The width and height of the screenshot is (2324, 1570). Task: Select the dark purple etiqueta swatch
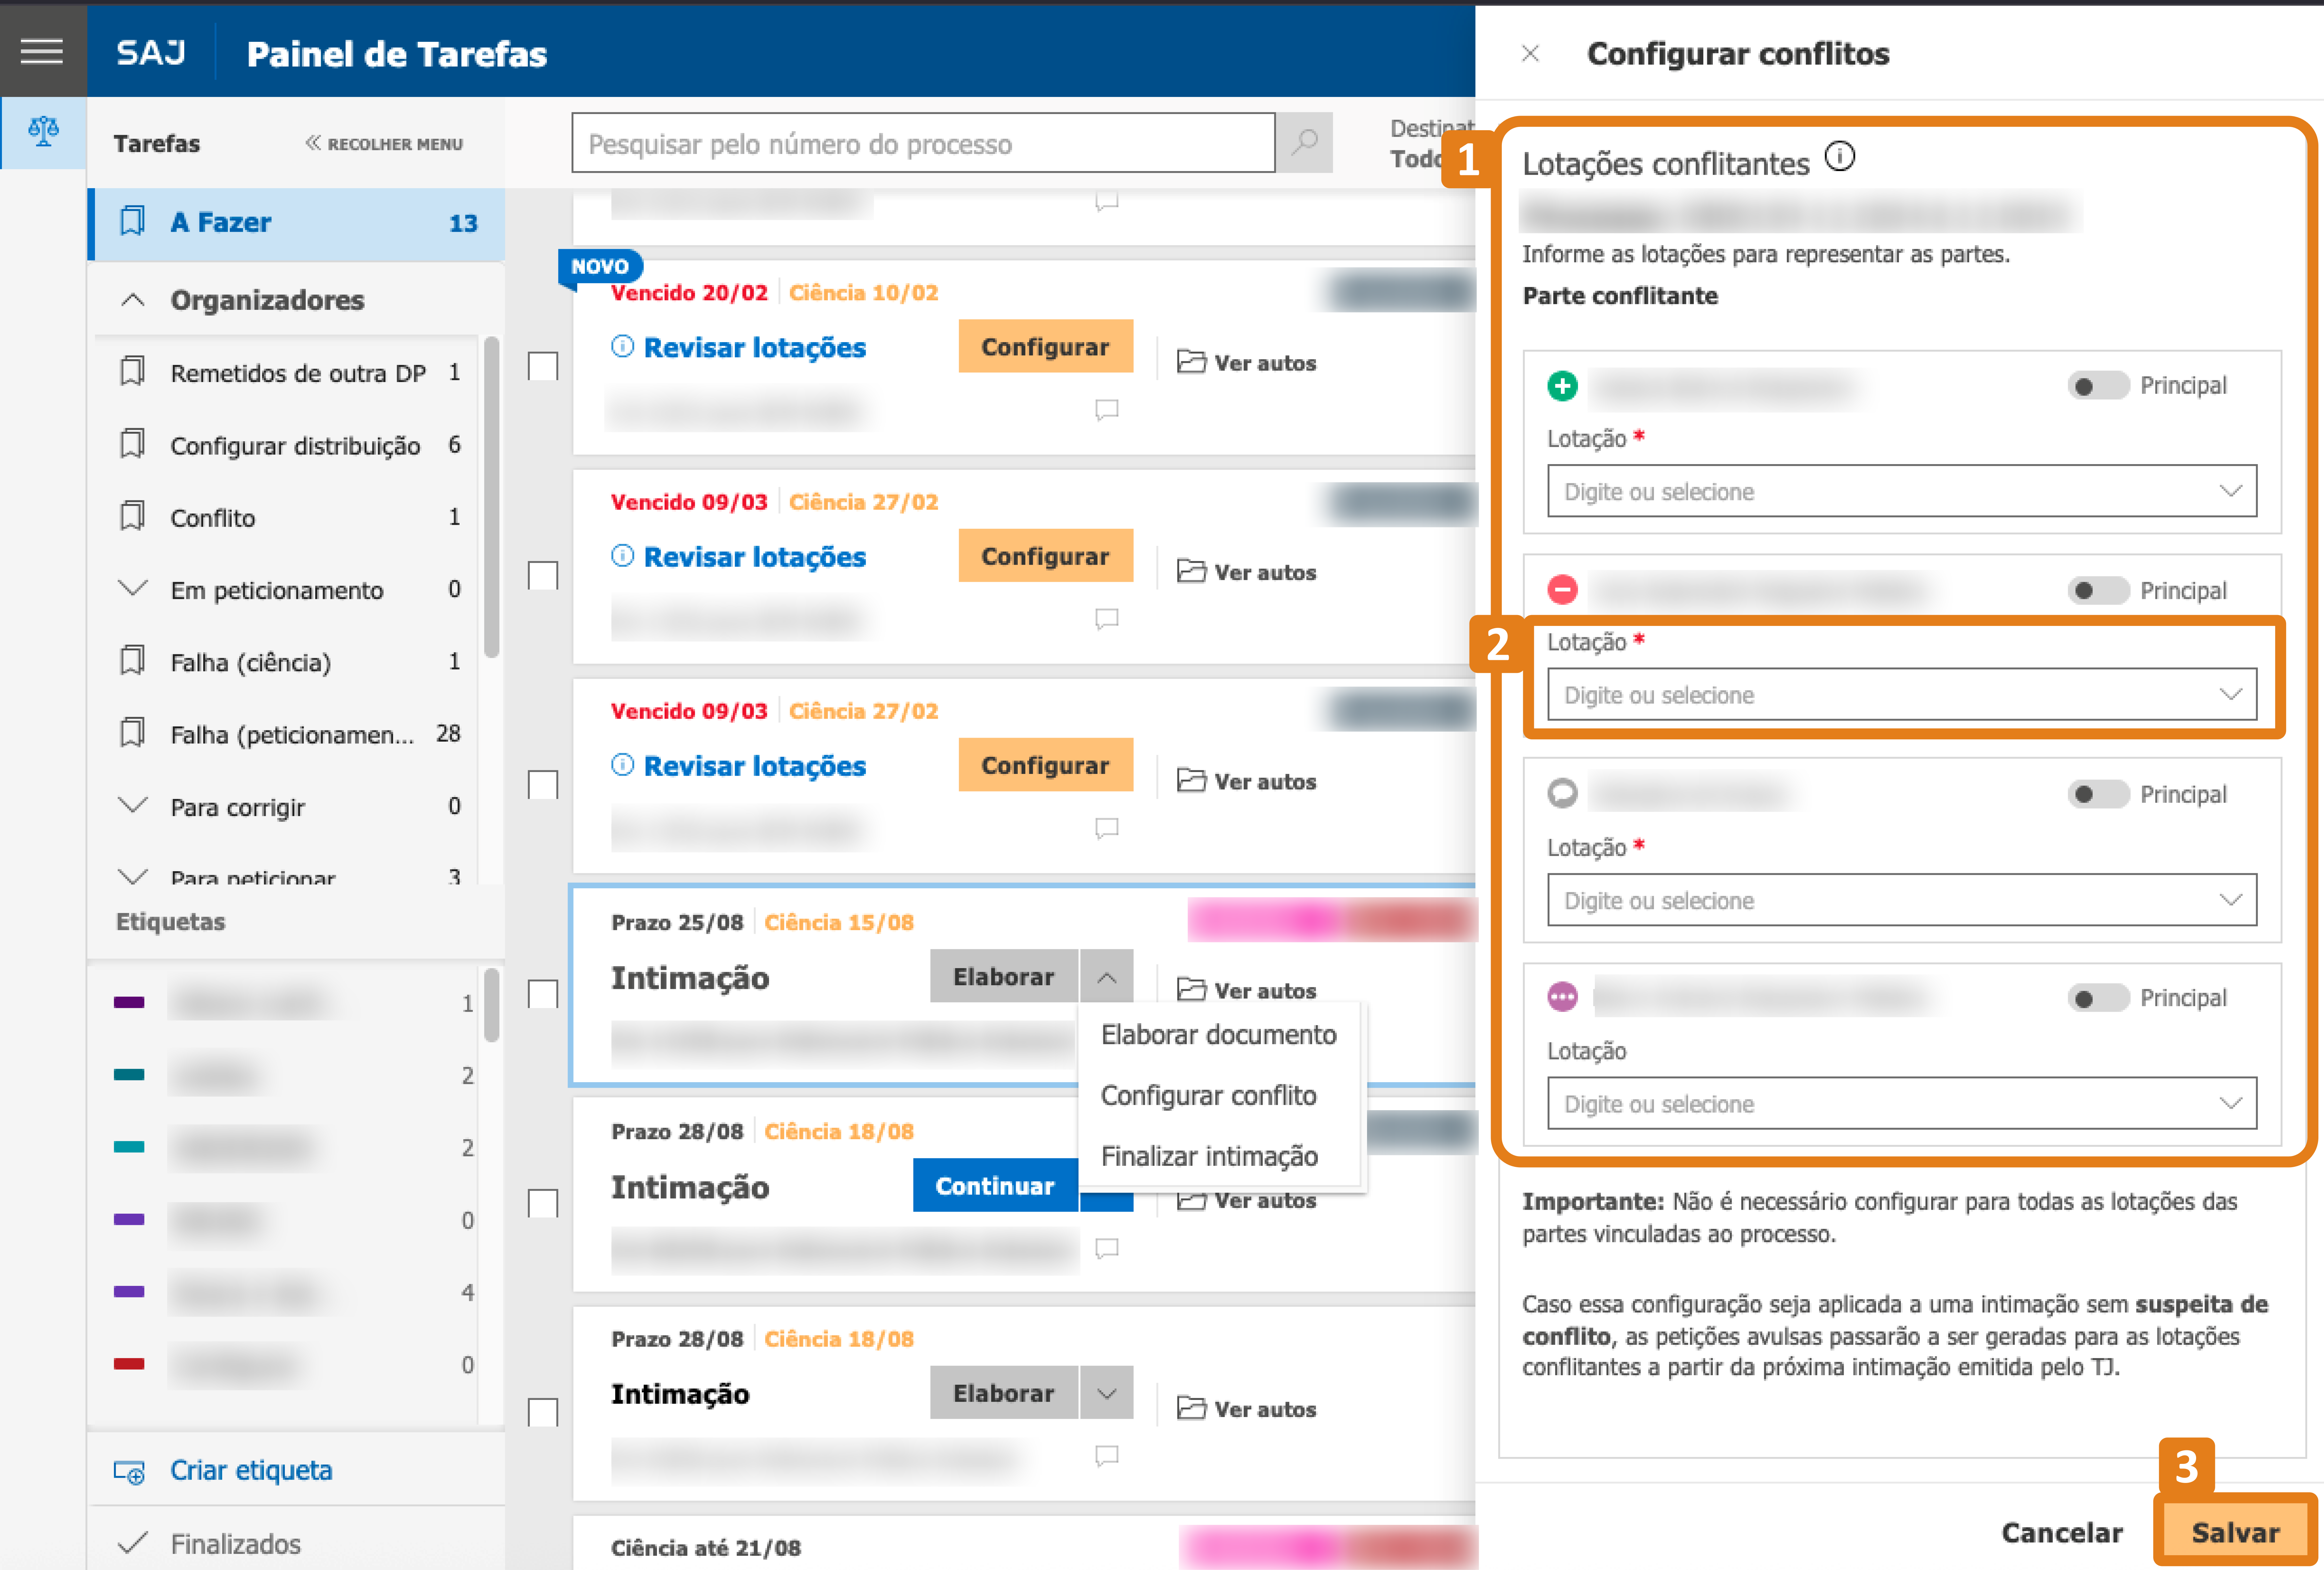coord(129,1002)
